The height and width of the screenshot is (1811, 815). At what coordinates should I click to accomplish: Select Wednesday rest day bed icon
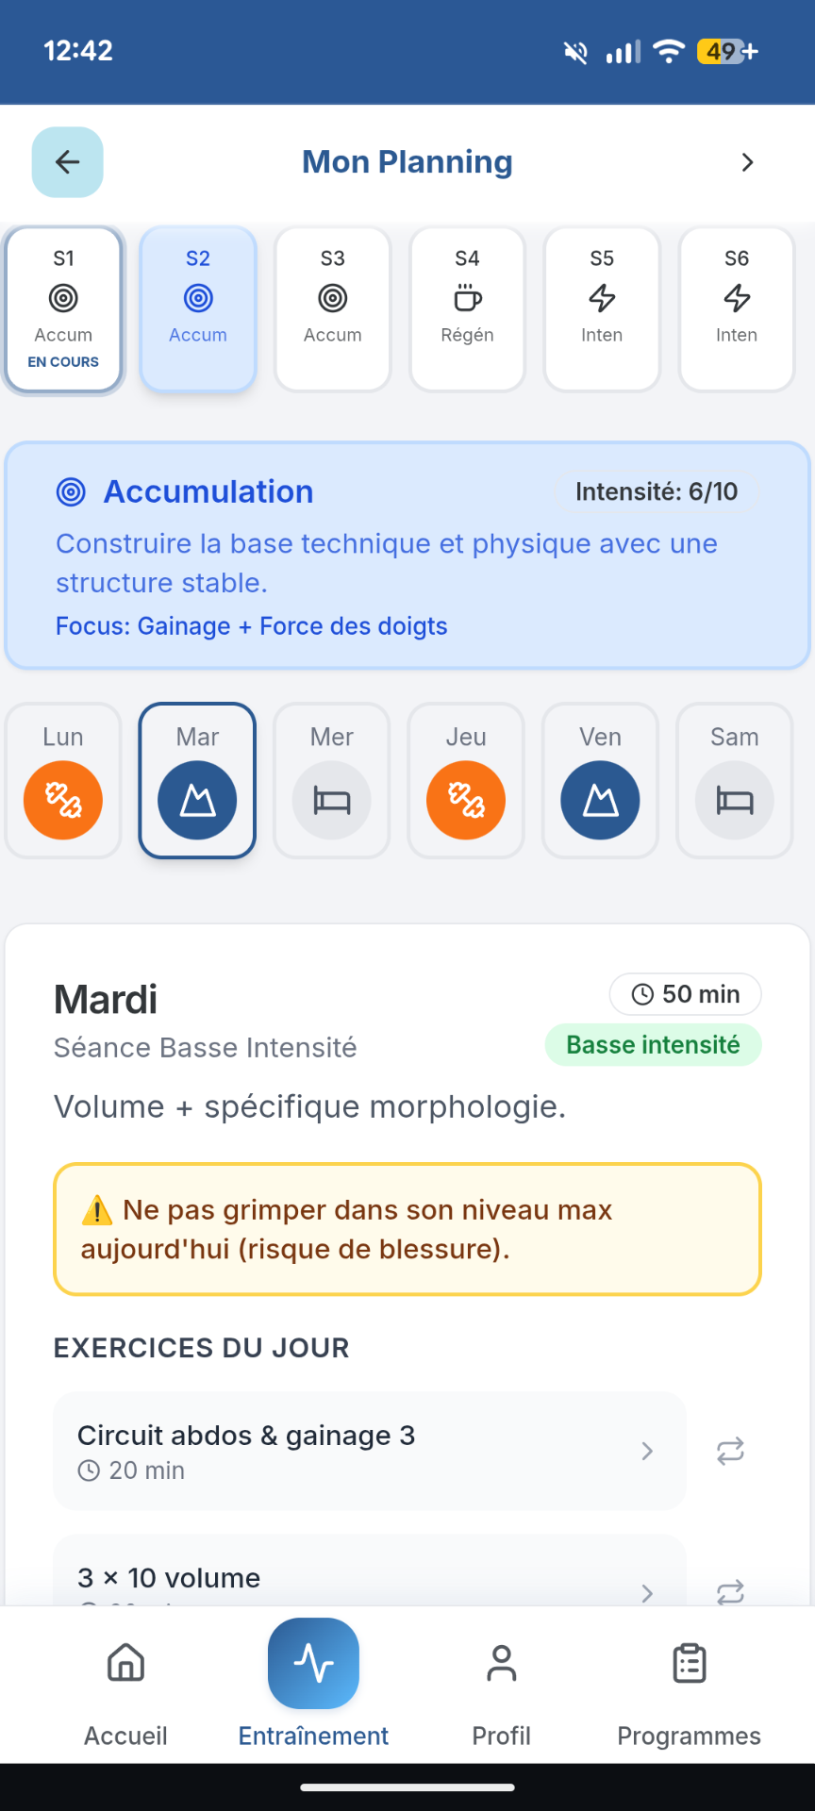coord(331,800)
